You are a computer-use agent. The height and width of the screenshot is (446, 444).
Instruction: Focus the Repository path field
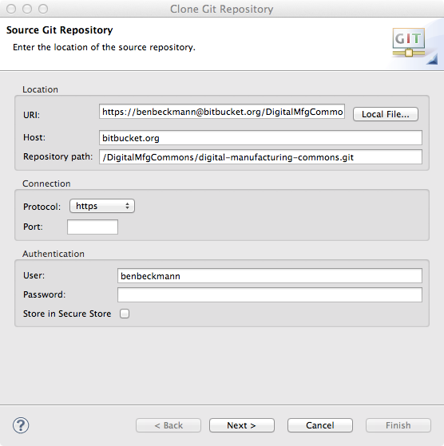coord(260,157)
